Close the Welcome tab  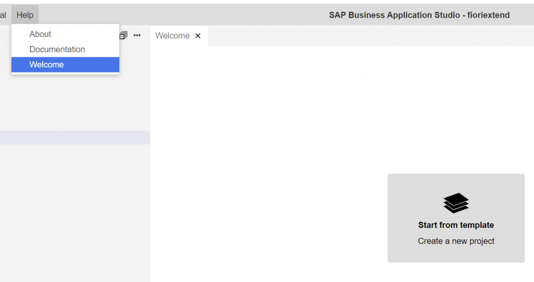[x=198, y=36]
